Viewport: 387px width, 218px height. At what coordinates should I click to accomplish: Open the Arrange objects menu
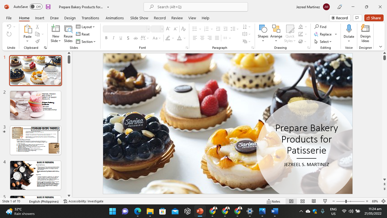point(276,33)
